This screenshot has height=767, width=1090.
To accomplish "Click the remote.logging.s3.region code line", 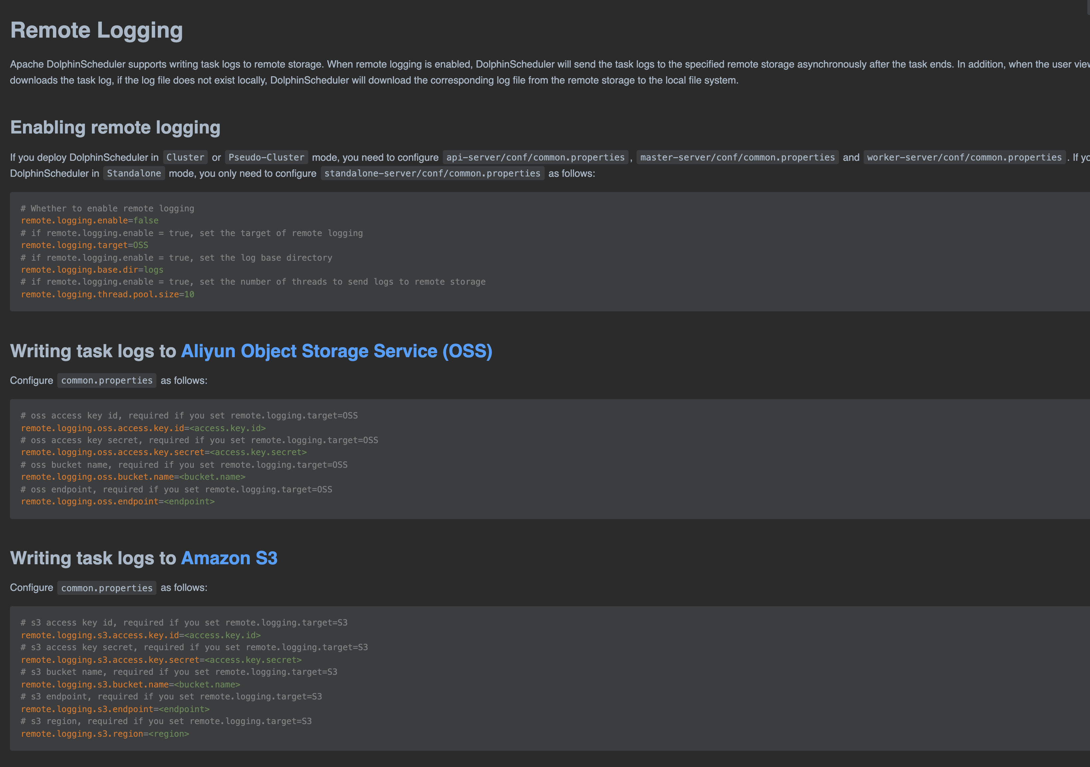I will pyautogui.click(x=105, y=734).
